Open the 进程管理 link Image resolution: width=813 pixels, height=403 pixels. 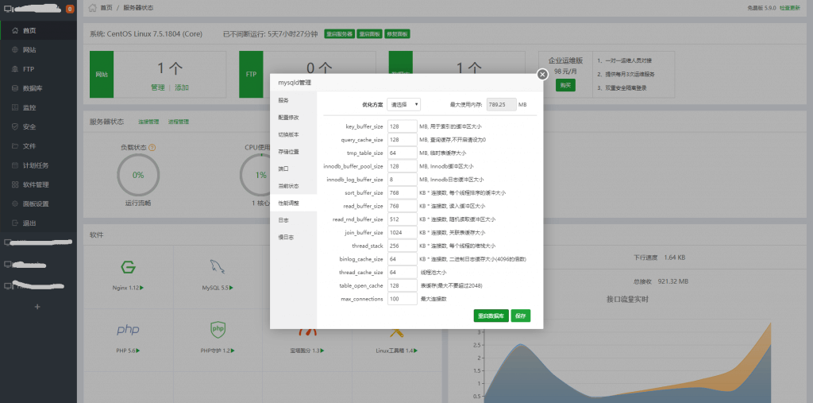tap(179, 122)
